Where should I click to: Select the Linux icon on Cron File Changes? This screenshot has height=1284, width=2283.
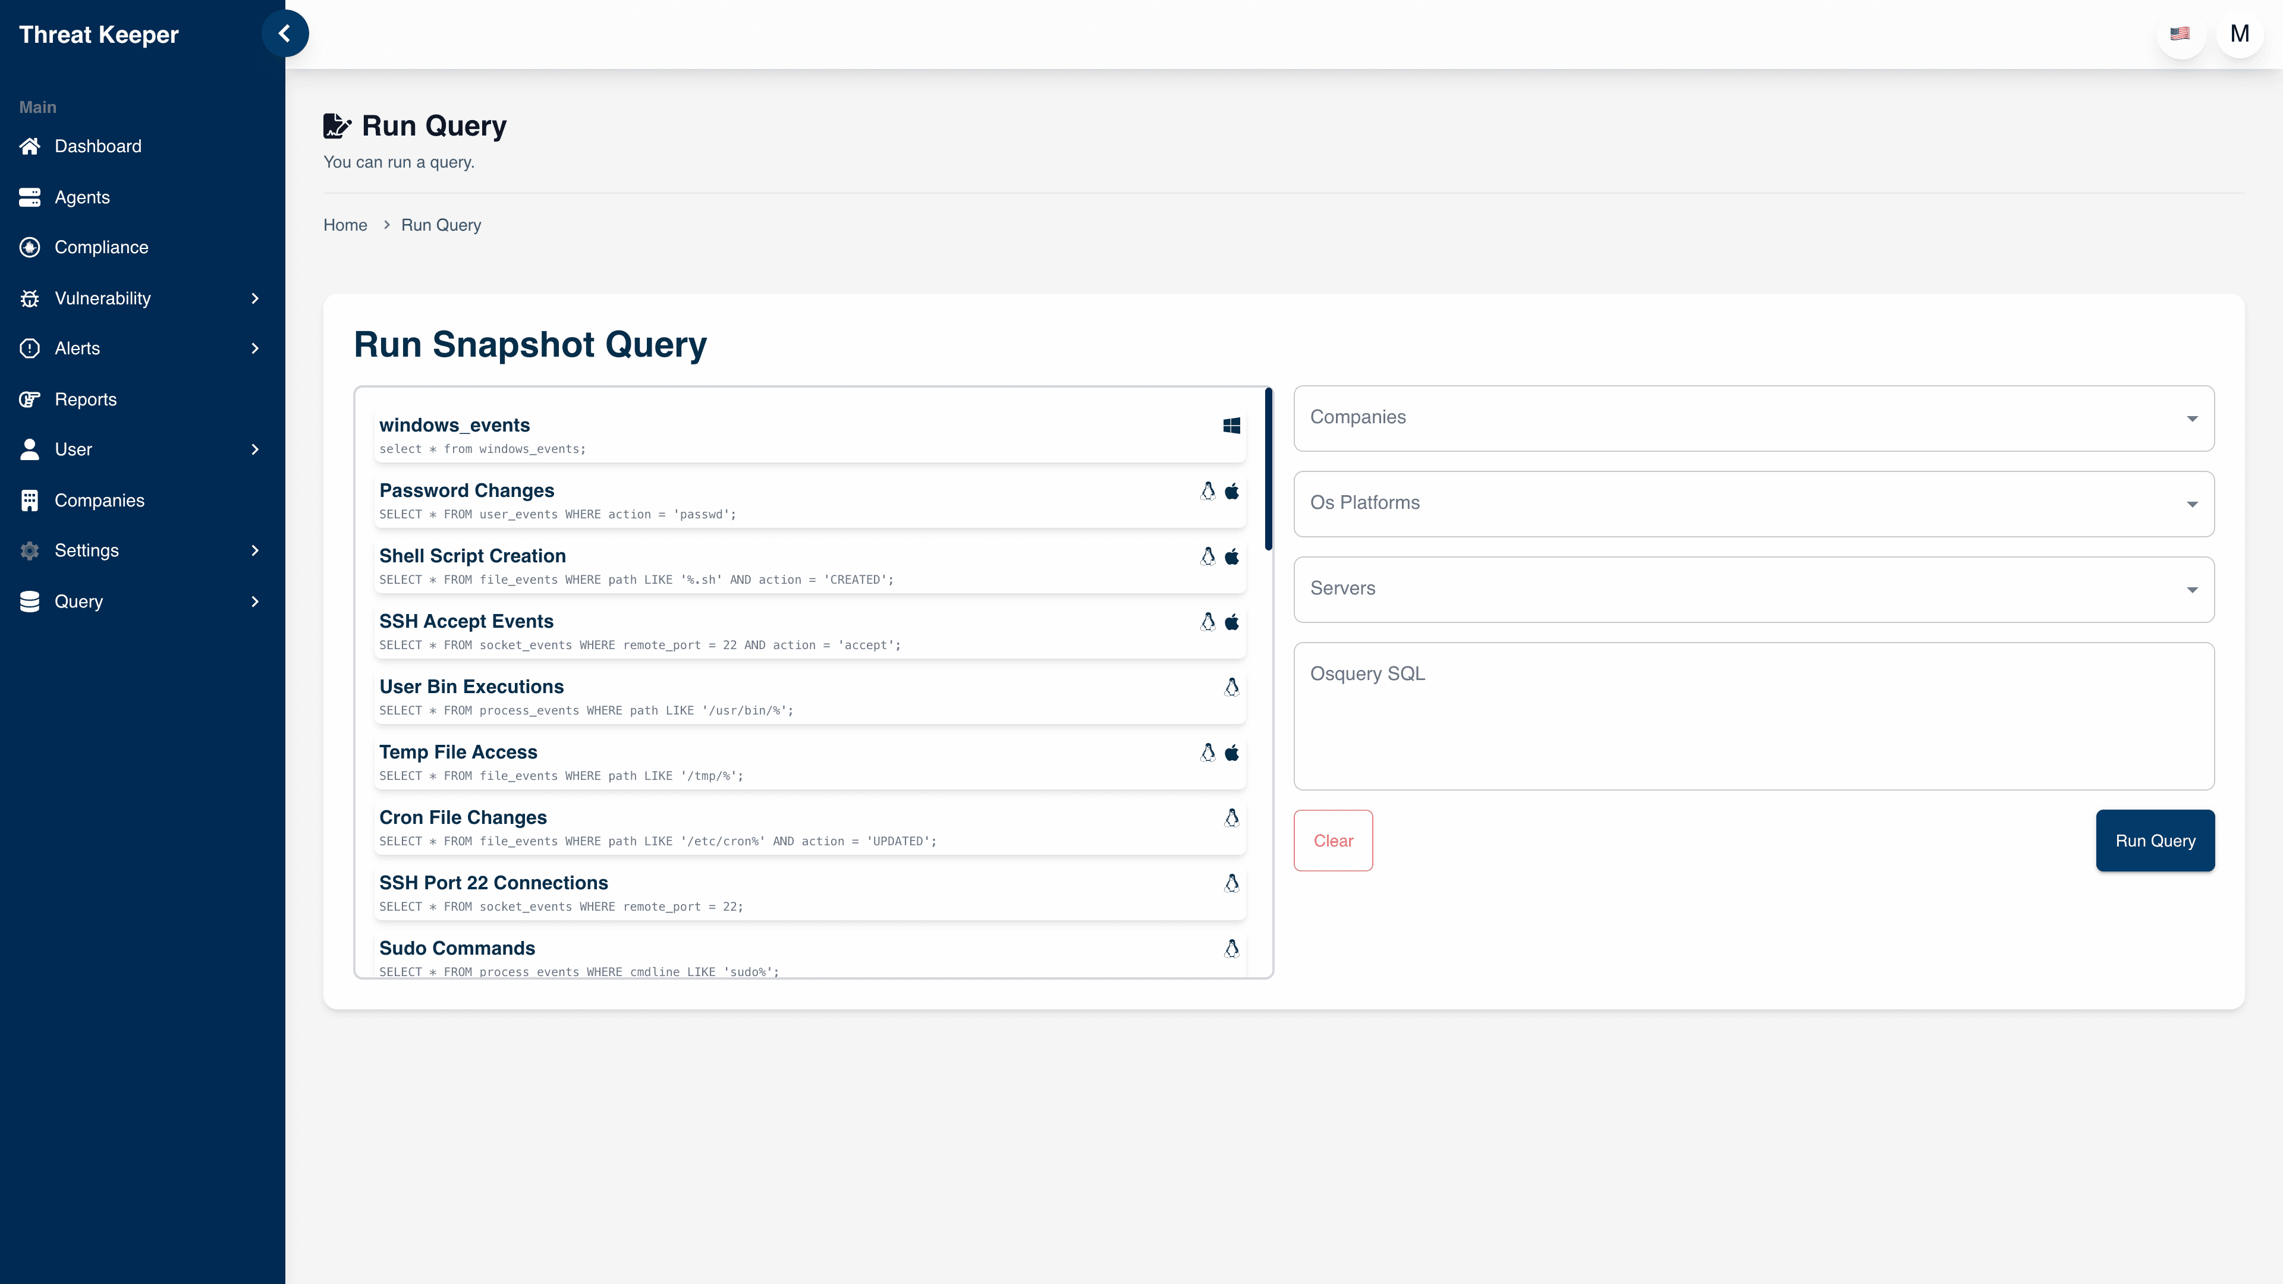pyautogui.click(x=1232, y=817)
